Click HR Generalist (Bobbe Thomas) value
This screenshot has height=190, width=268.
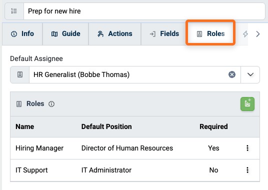81,74
